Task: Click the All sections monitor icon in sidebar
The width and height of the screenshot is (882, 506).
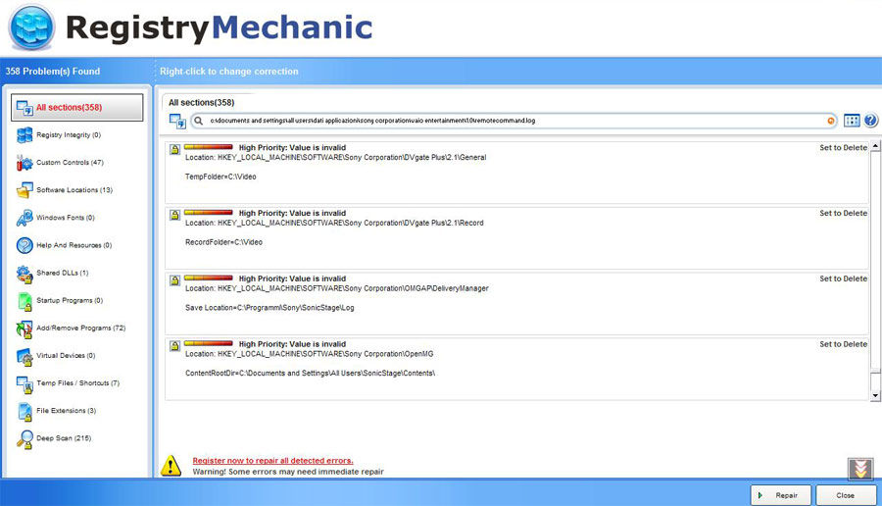Action: pos(24,108)
